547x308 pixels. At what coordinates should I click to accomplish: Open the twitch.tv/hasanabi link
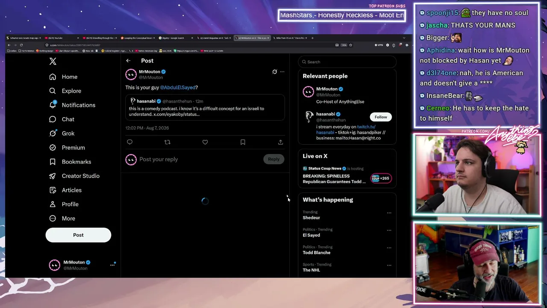tap(346, 130)
